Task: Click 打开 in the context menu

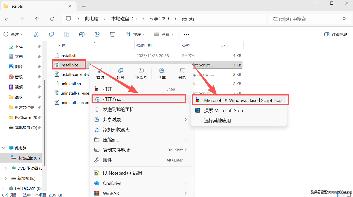Action: (x=141, y=89)
